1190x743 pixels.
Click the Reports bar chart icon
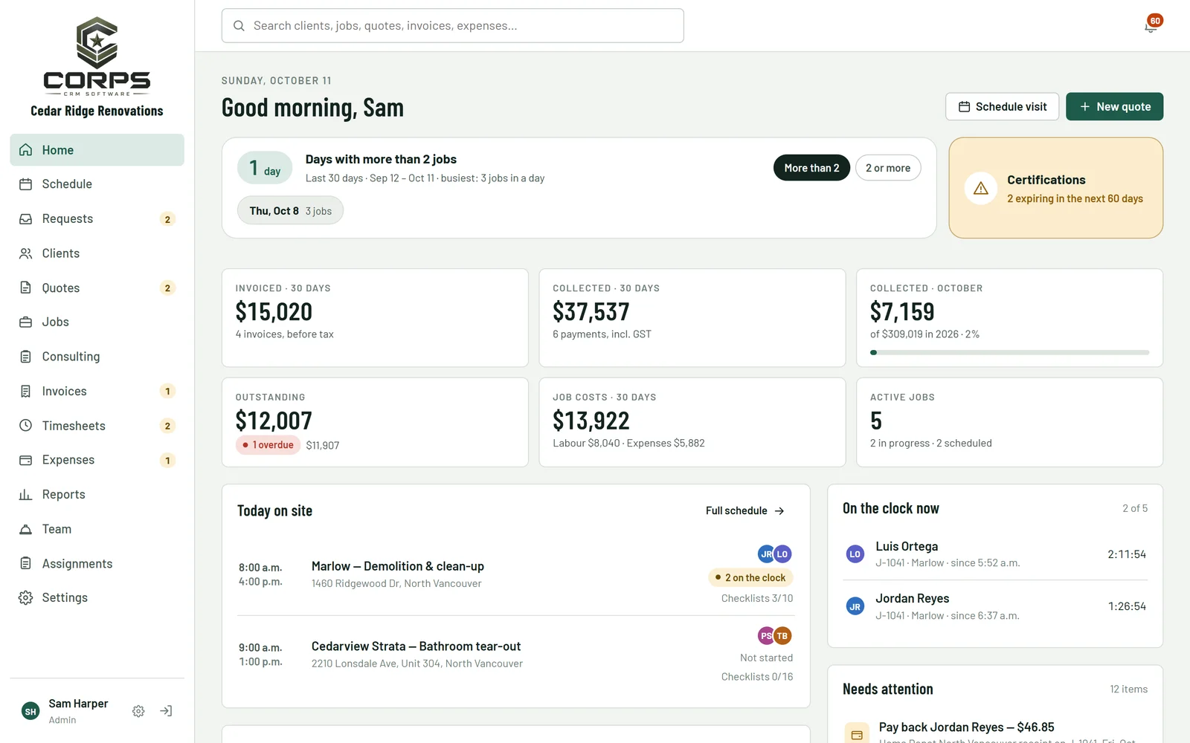(25, 495)
